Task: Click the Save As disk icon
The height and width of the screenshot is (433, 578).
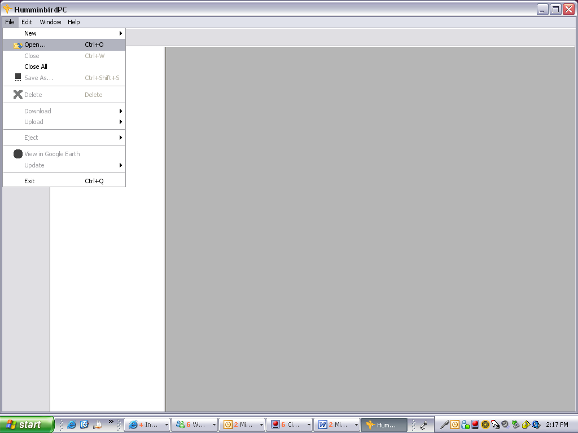Action: pos(17,77)
